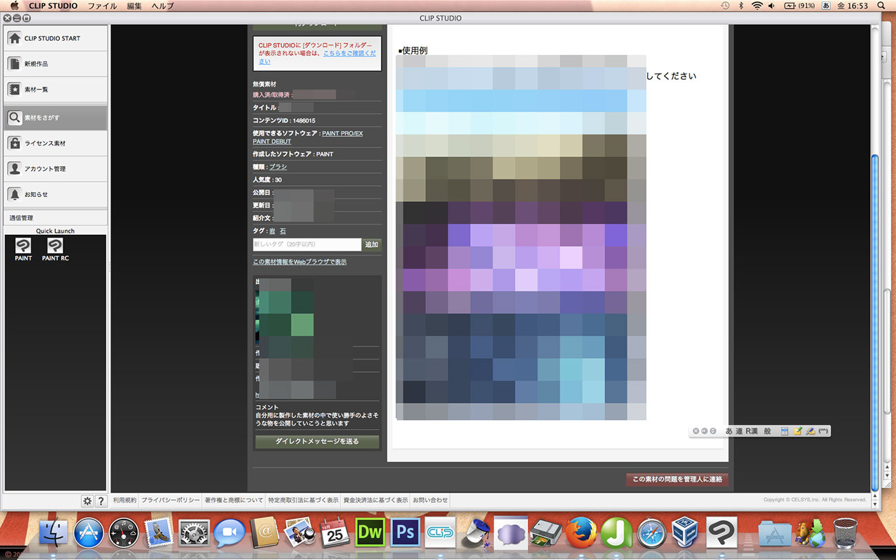Open Dreamweaver from the dock
Screen dimensions: 896x560
point(370,532)
